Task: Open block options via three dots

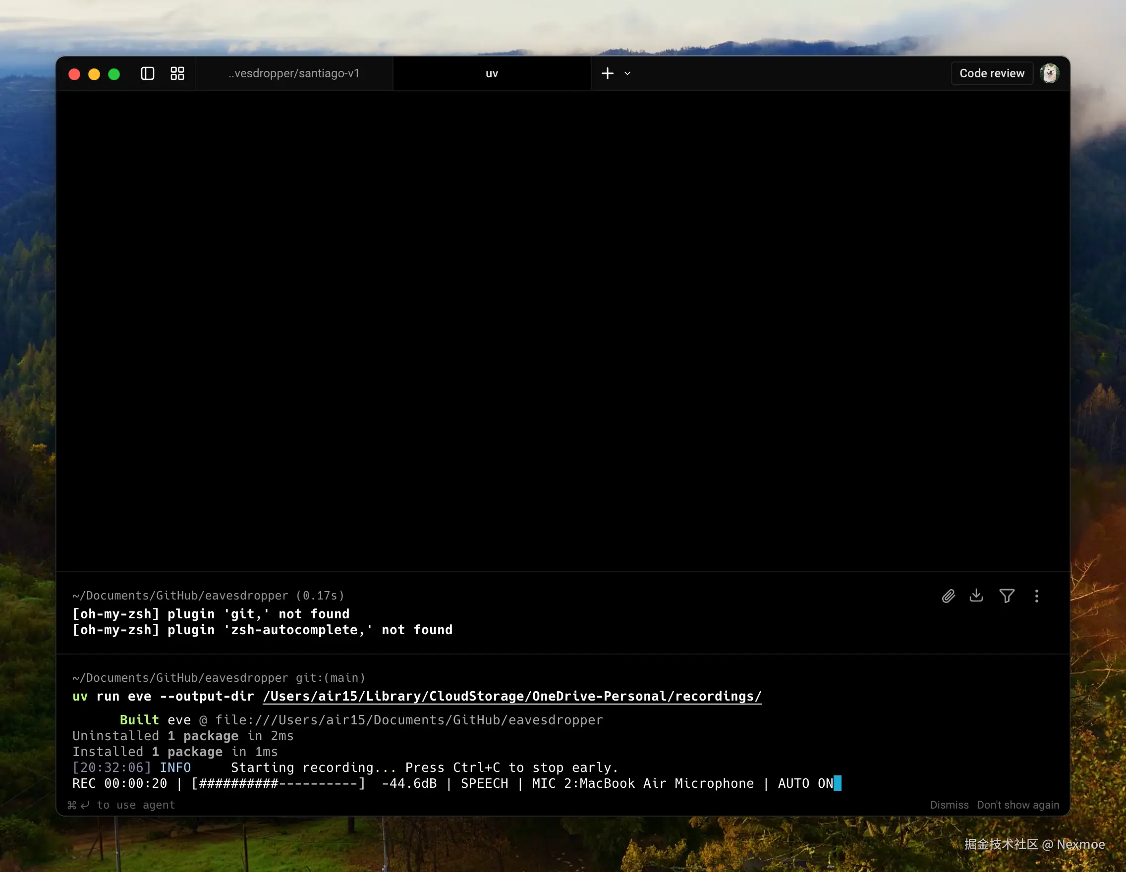Action: (1036, 596)
